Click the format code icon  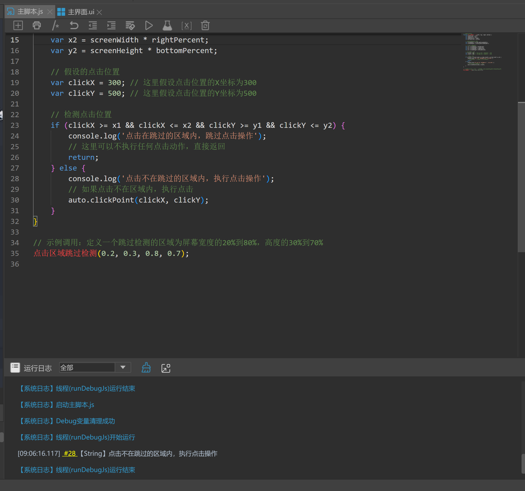pyautogui.click(x=130, y=26)
